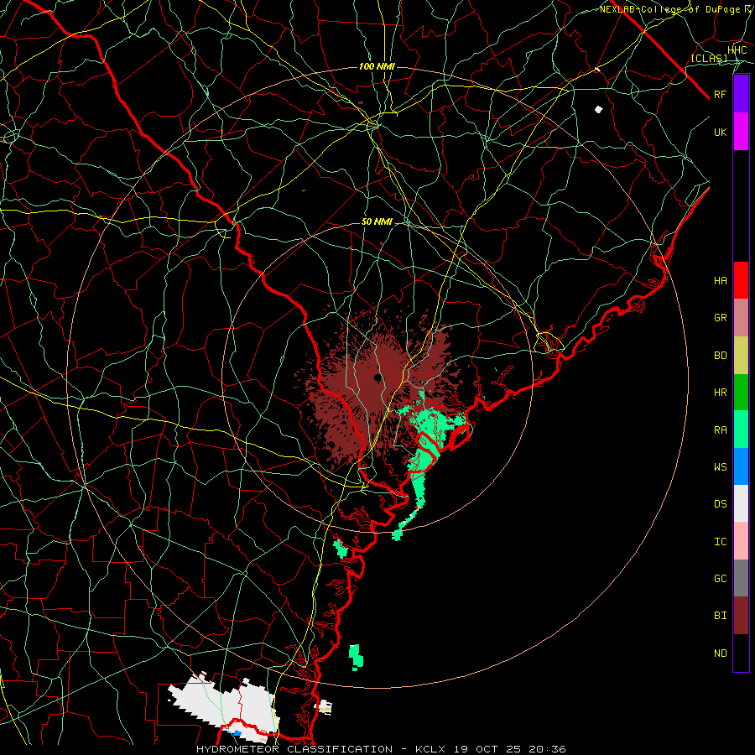Click the KCLX station identifier

point(430,749)
